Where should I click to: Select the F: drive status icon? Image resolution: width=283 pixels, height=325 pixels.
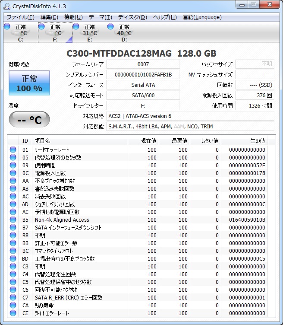(41, 26)
